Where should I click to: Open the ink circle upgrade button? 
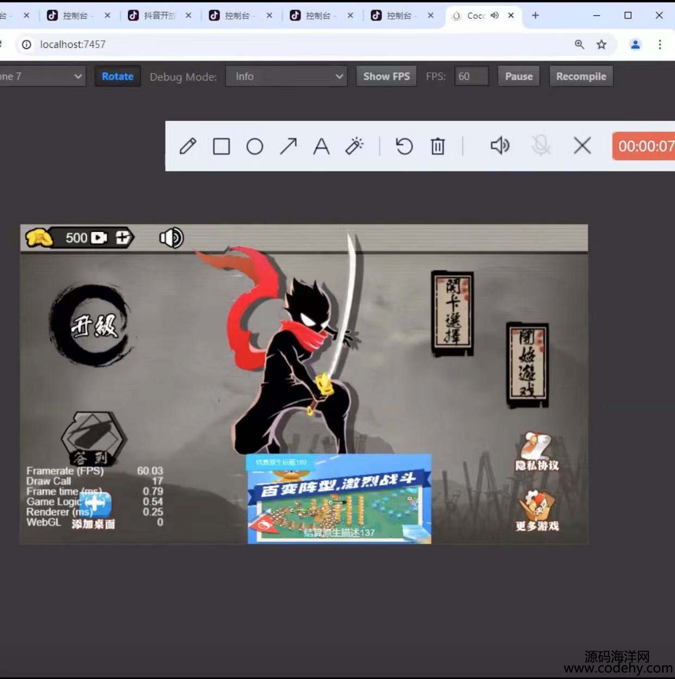pos(91,325)
